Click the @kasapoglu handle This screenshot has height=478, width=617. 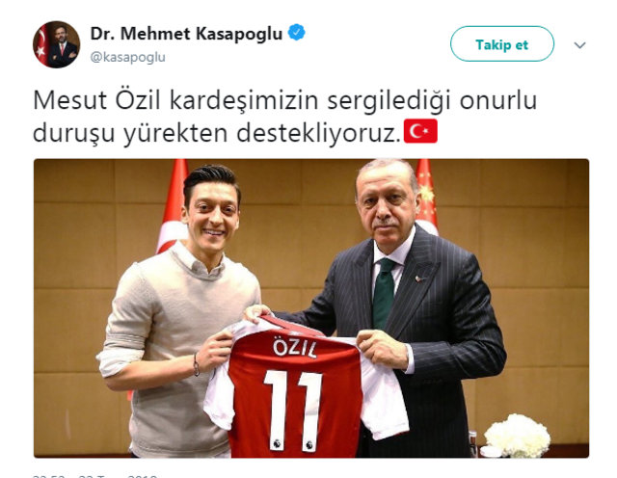pos(127,58)
